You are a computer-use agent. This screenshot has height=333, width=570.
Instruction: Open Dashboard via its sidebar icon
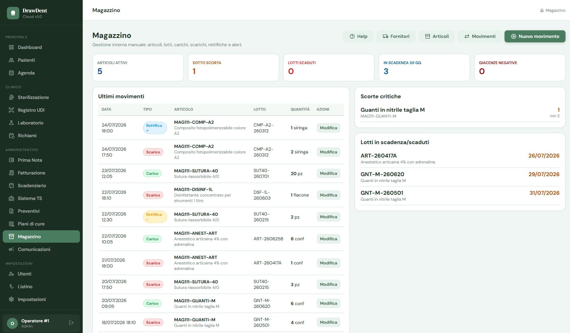click(x=11, y=47)
